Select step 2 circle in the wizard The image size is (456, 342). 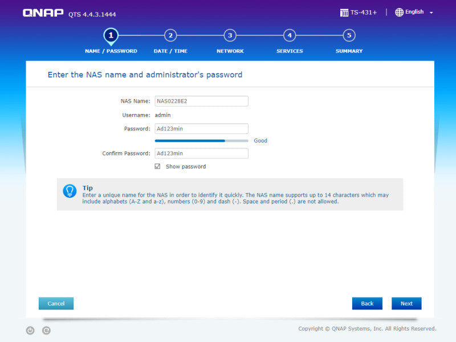point(170,35)
